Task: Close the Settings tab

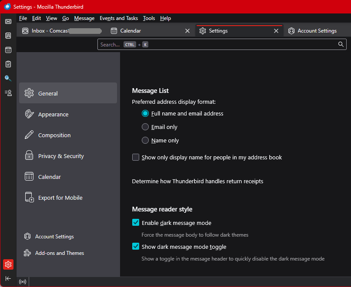Action: point(276,31)
